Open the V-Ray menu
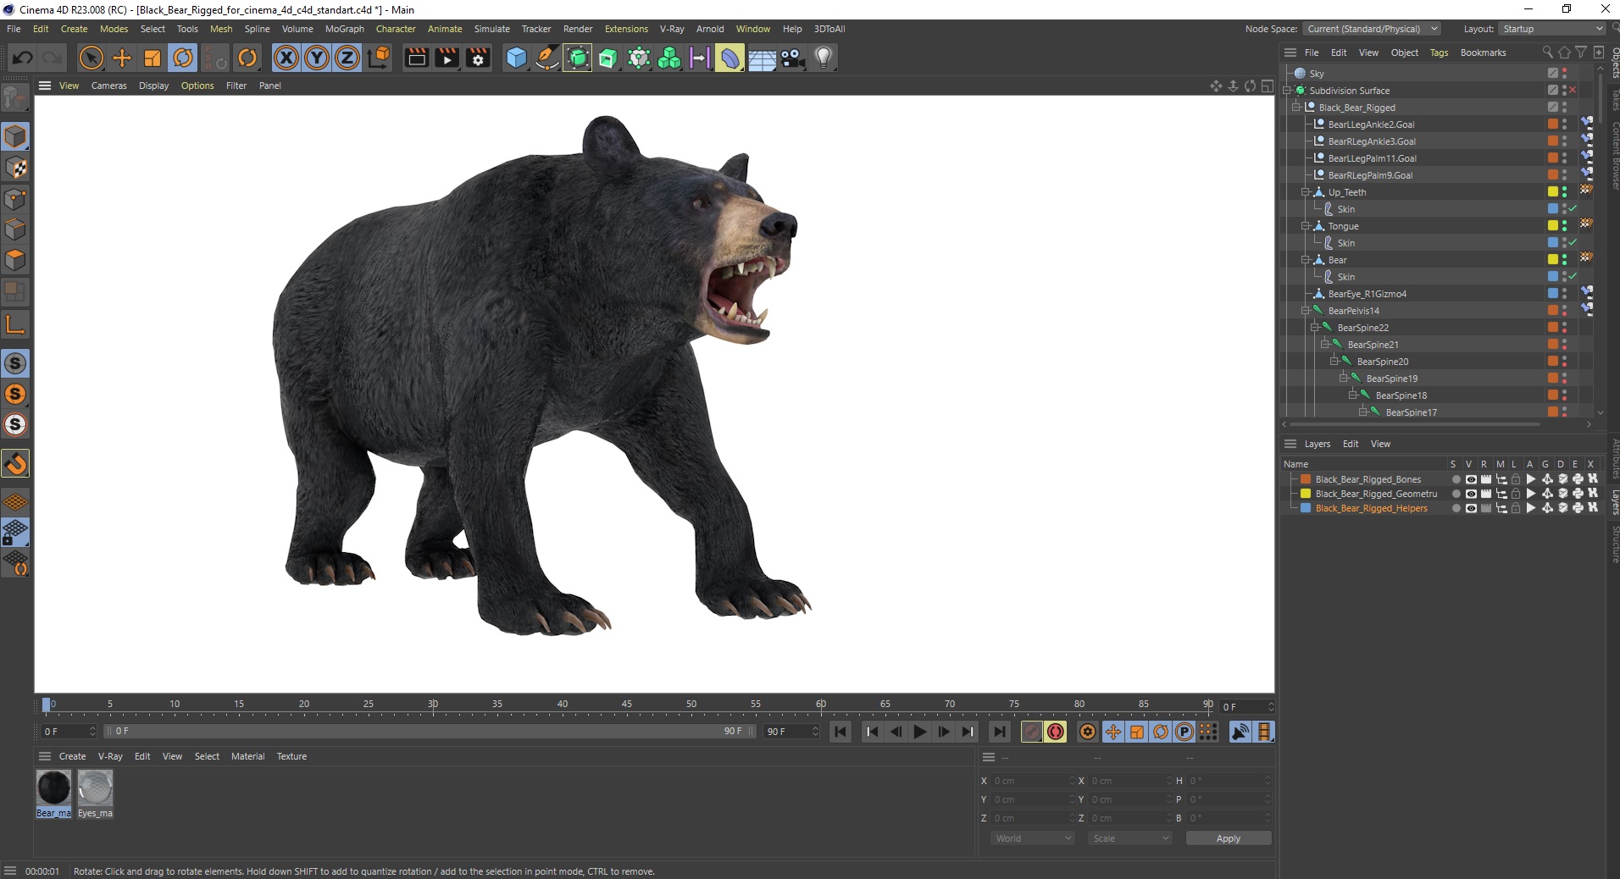Image resolution: width=1620 pixels, height=879 pixels. click(x=672, y=29)
